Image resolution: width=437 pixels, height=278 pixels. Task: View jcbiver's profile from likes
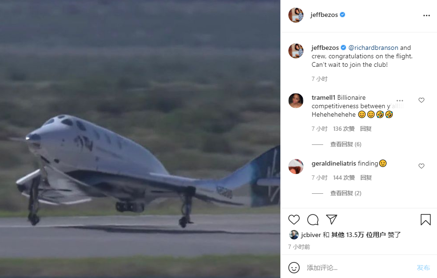(307, 235)
